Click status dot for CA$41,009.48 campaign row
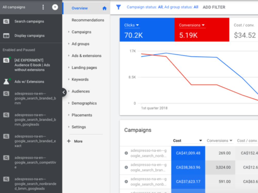Image resolution: width=258 pixels, height=193 pixels. [126, 153]
